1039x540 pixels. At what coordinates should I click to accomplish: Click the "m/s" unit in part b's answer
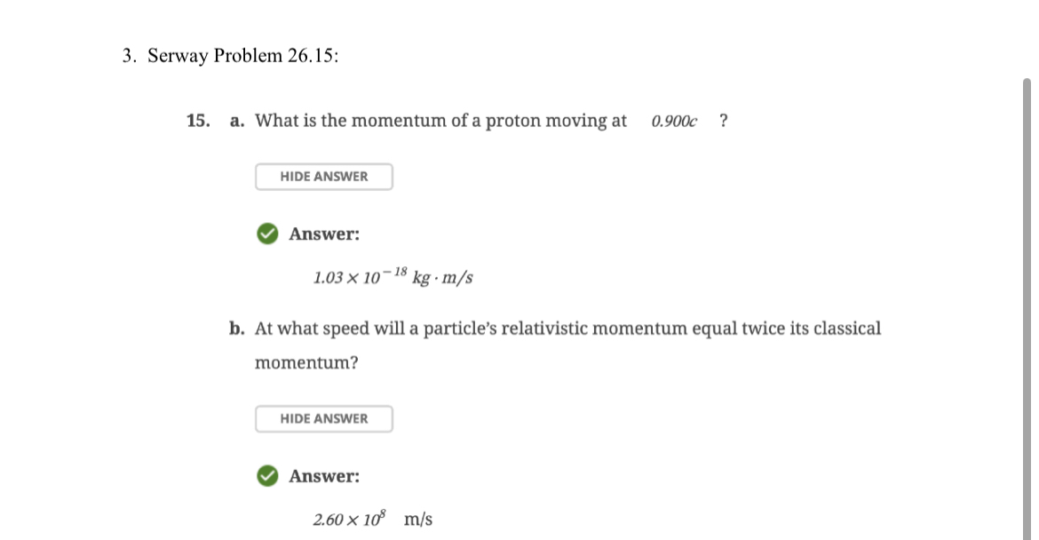[x=418, y=519]
